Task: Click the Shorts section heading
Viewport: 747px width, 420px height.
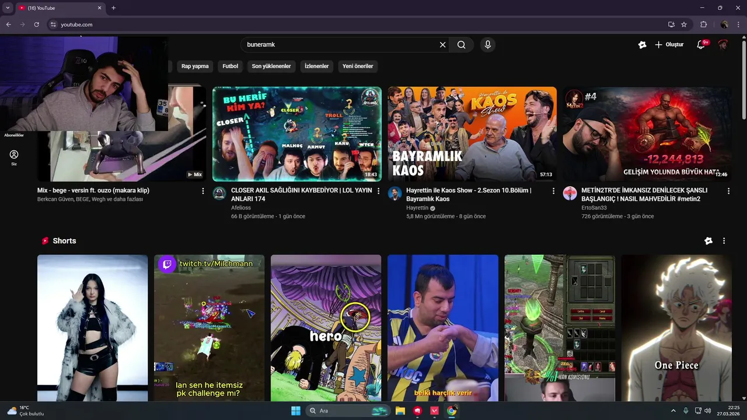Action: pyautogui.click(x=64, y=241)
